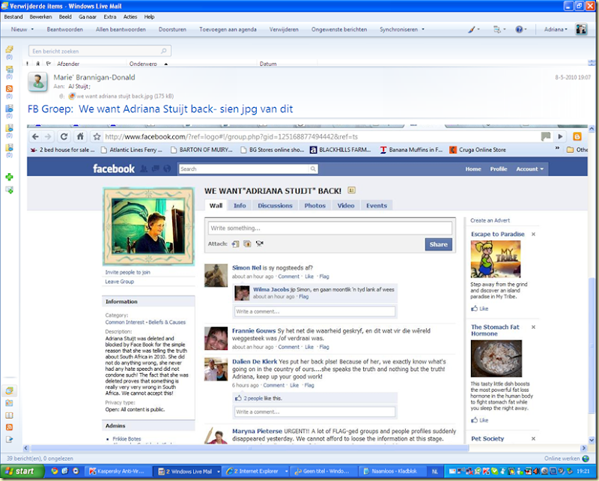Expand the Windows Live Mail taskbar group arrow
This screenshot has width=599, height=481.
[x=219, y=471]
